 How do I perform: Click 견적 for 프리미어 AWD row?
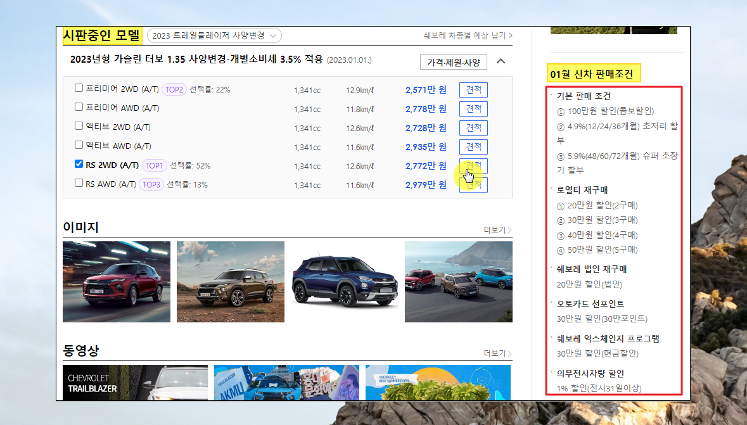(473, 109)
